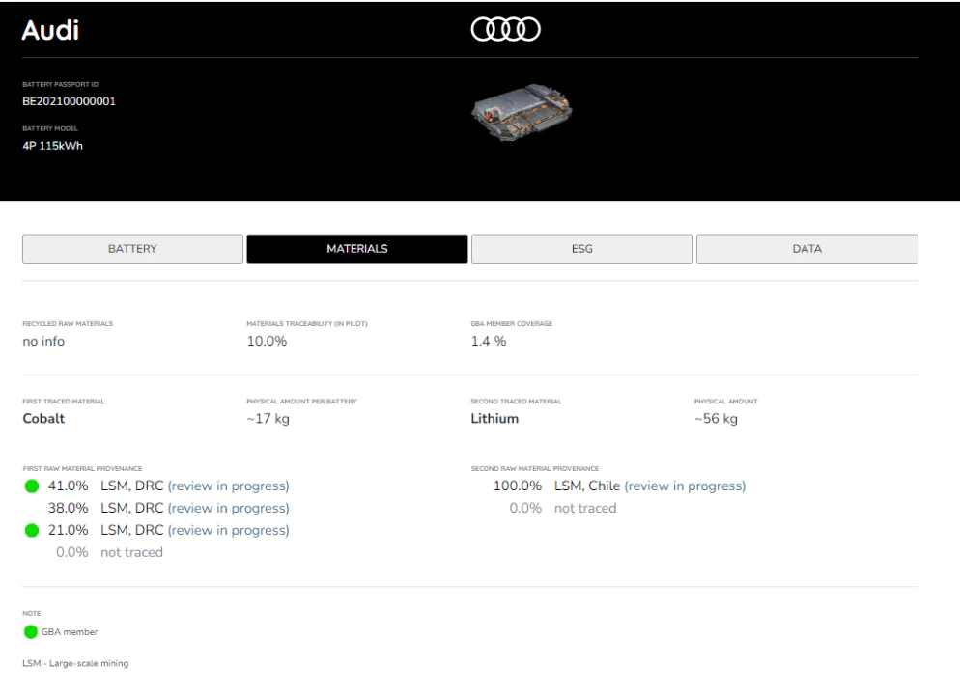
Task: Select the MATERIALS tab
Action: coord(357,249)
